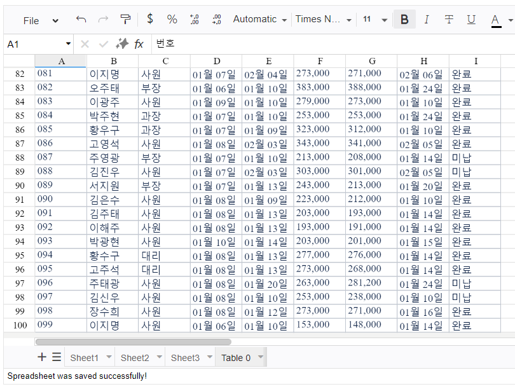Open text color dropdown arrow
515x389 pixels.
coord(510,20)
